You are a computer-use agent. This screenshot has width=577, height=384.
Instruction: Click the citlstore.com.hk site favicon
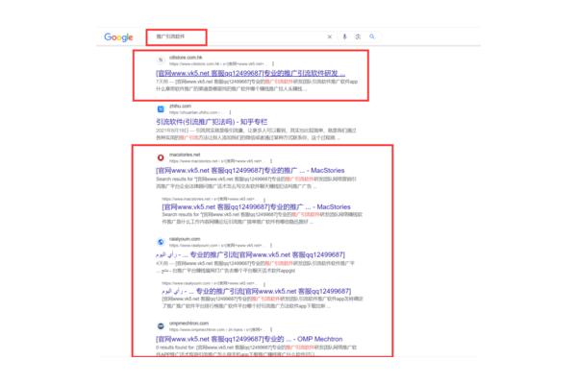[162, 60]
